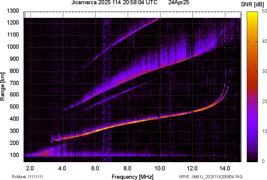Click the range tick label '700'
The height and width of the screenshot is (180, 267).
pos(14,83)
